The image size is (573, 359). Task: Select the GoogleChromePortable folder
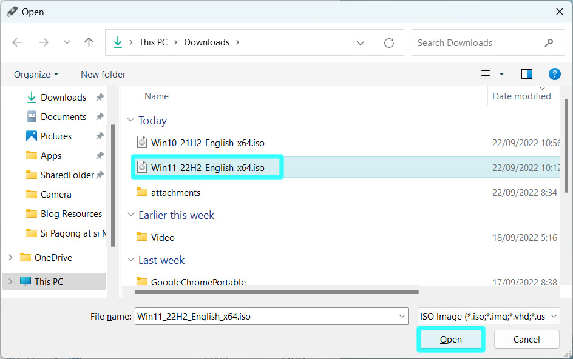[198, 282]
